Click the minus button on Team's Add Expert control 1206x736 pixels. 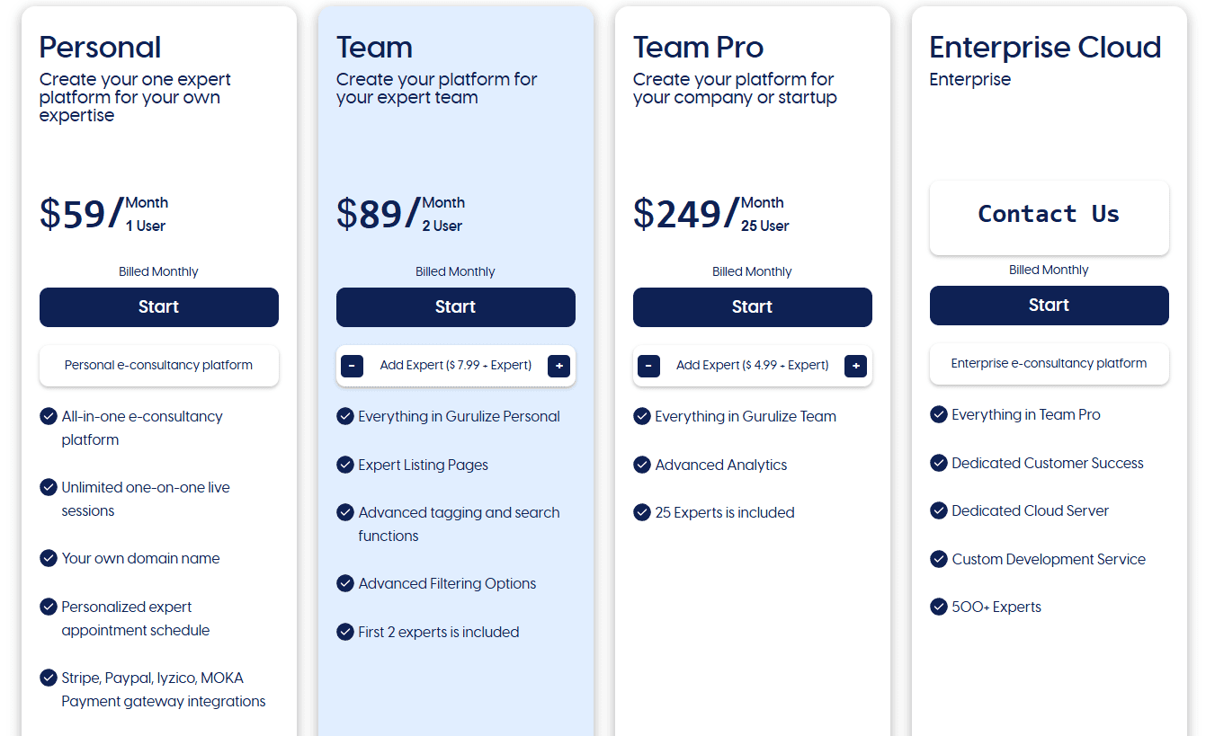tap(353, 366)
